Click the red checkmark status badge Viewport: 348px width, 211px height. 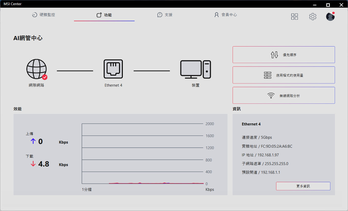45,77
